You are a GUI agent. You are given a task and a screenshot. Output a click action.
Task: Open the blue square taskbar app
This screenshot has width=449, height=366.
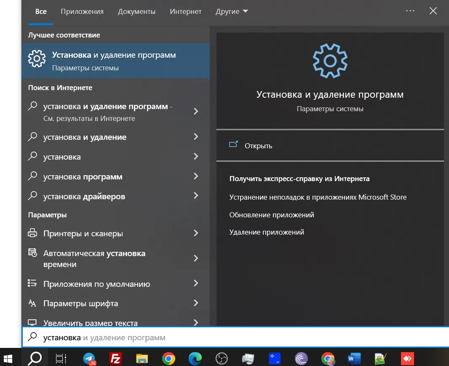[x=275, y=358]
